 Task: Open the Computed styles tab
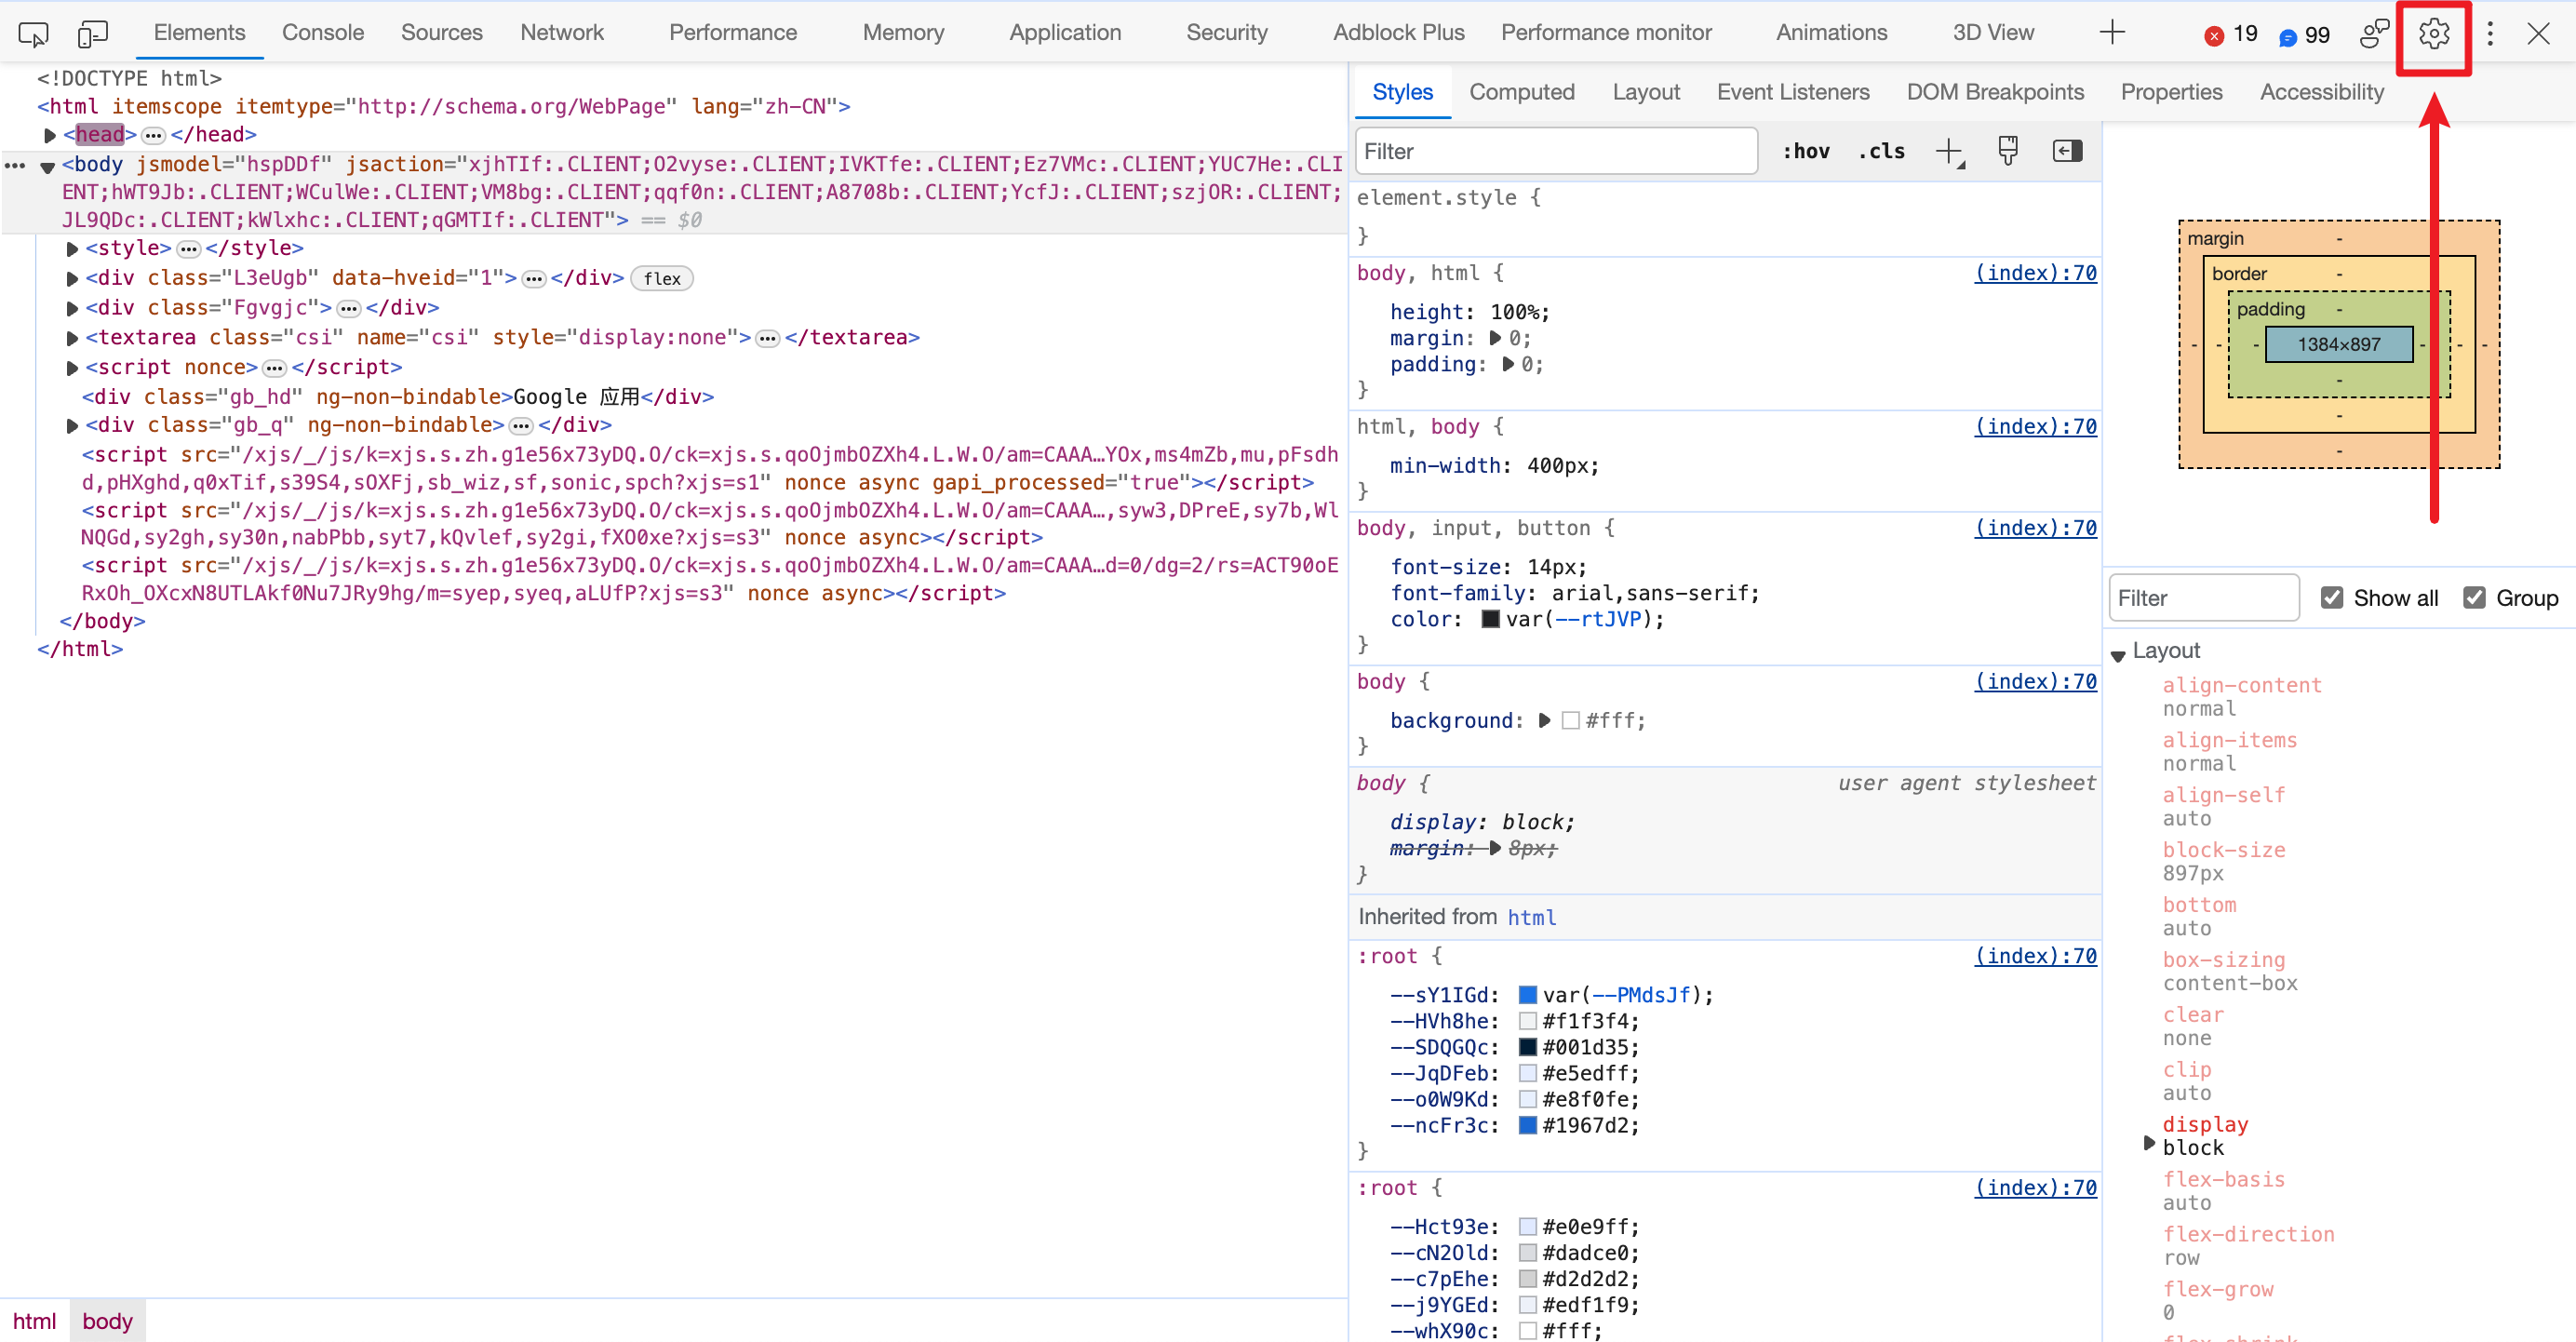(x=1521, y=92)
